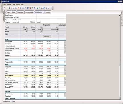The width and height of the screenshot is (123, 104).
Task: Click the Spara prog. button
Action: coord(47,37)
